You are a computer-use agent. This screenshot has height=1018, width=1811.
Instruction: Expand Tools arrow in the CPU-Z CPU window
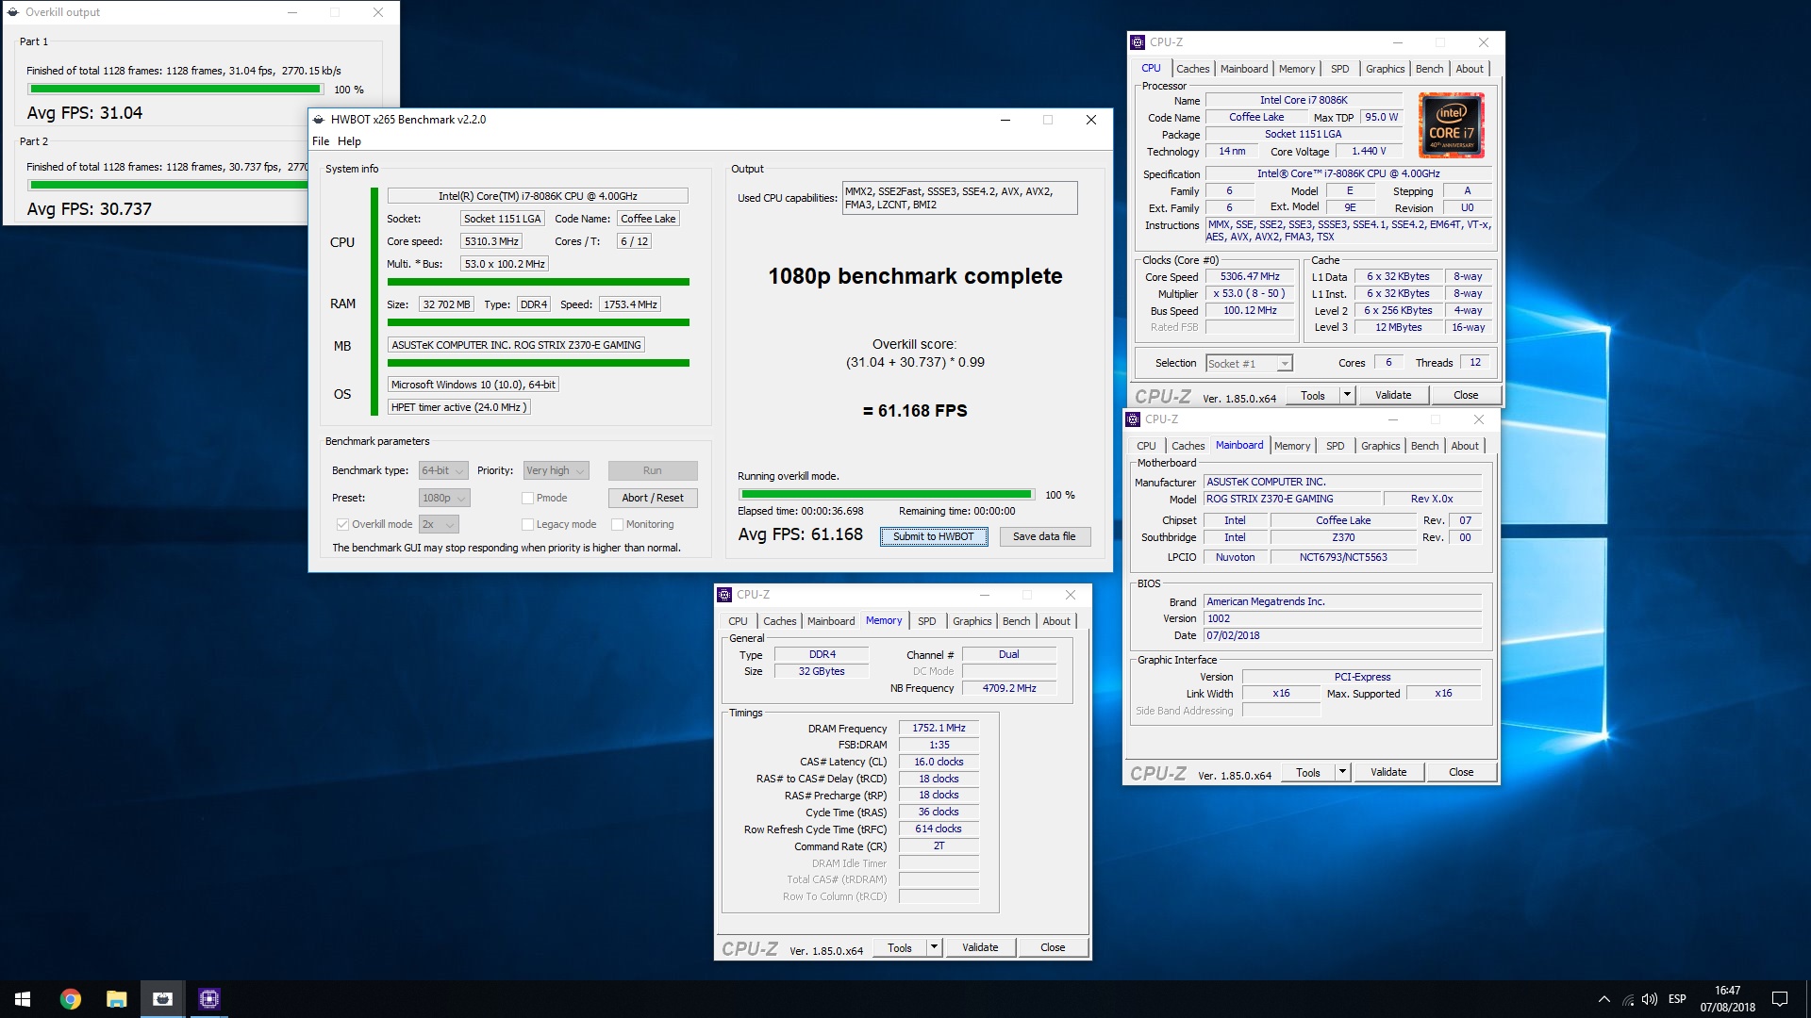click(1347, 395)
